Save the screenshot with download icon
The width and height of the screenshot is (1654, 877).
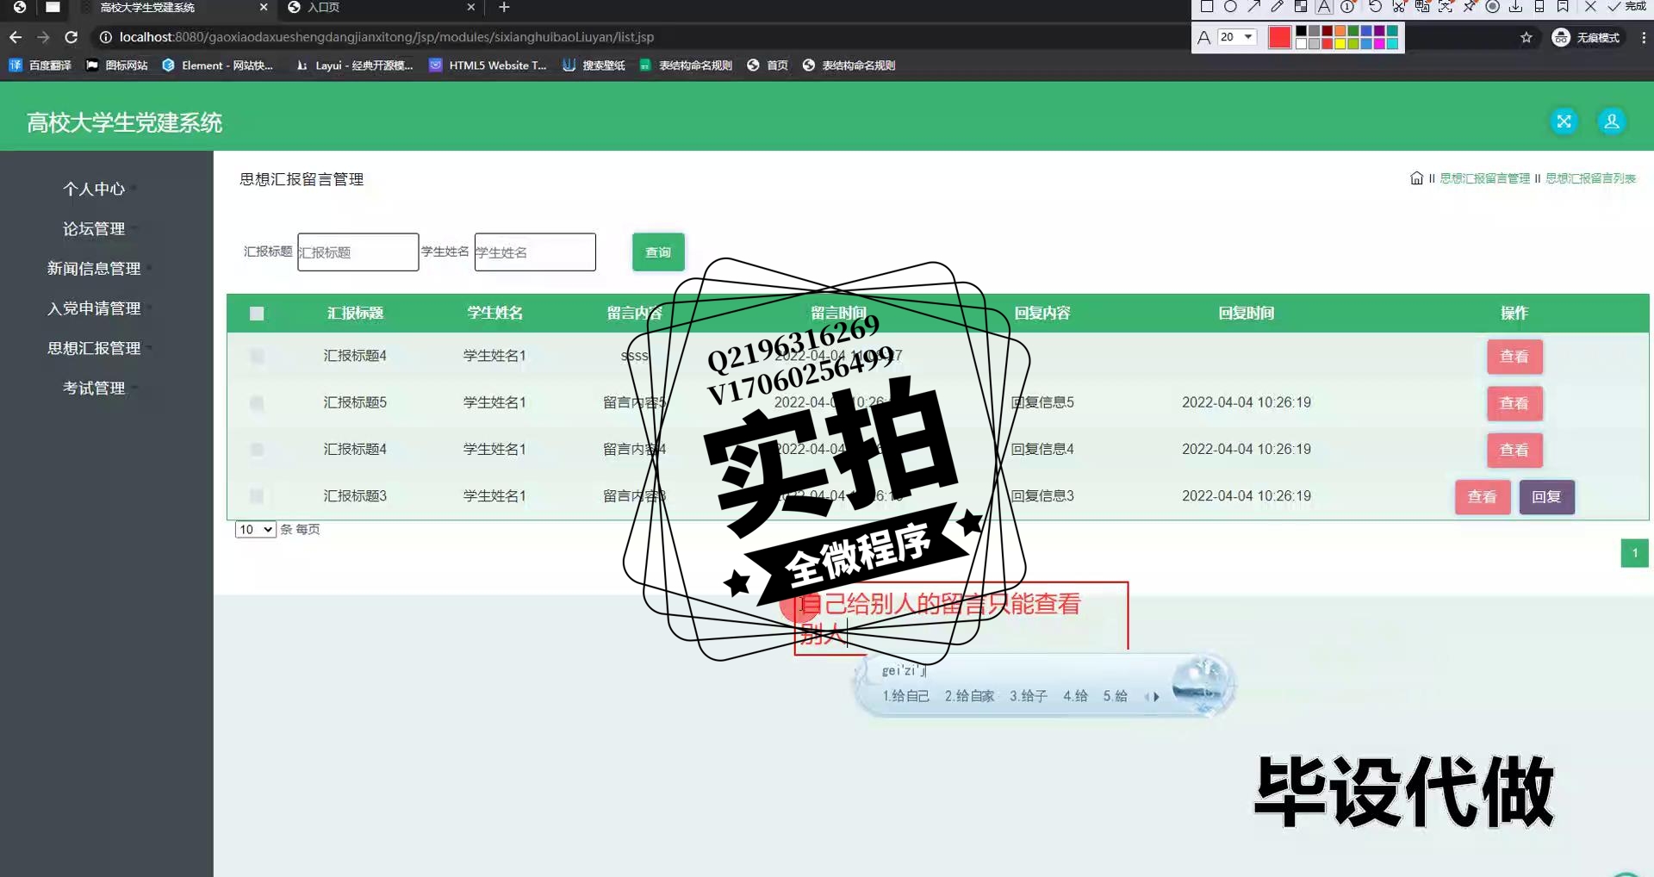point(1516,7)
